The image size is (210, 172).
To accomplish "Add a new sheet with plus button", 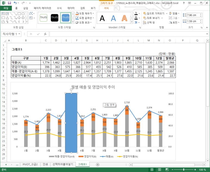I will 98,164.
